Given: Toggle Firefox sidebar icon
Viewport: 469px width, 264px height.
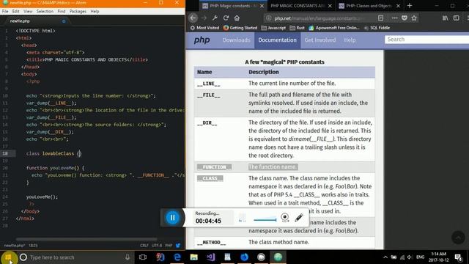Looking at the screenshot, I should [456, 18].
